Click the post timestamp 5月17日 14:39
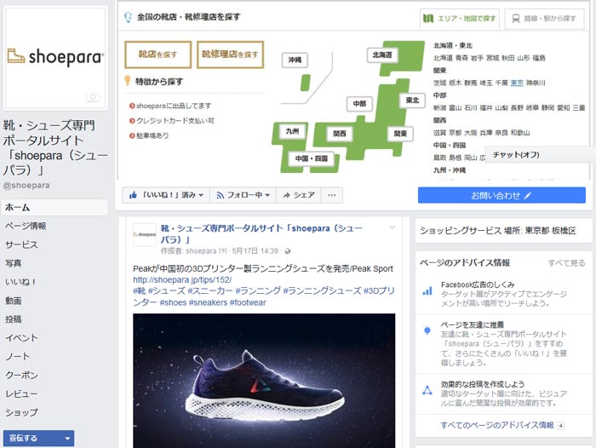The width and height of the screenshot is (596, 448). [x=255, y=251]
